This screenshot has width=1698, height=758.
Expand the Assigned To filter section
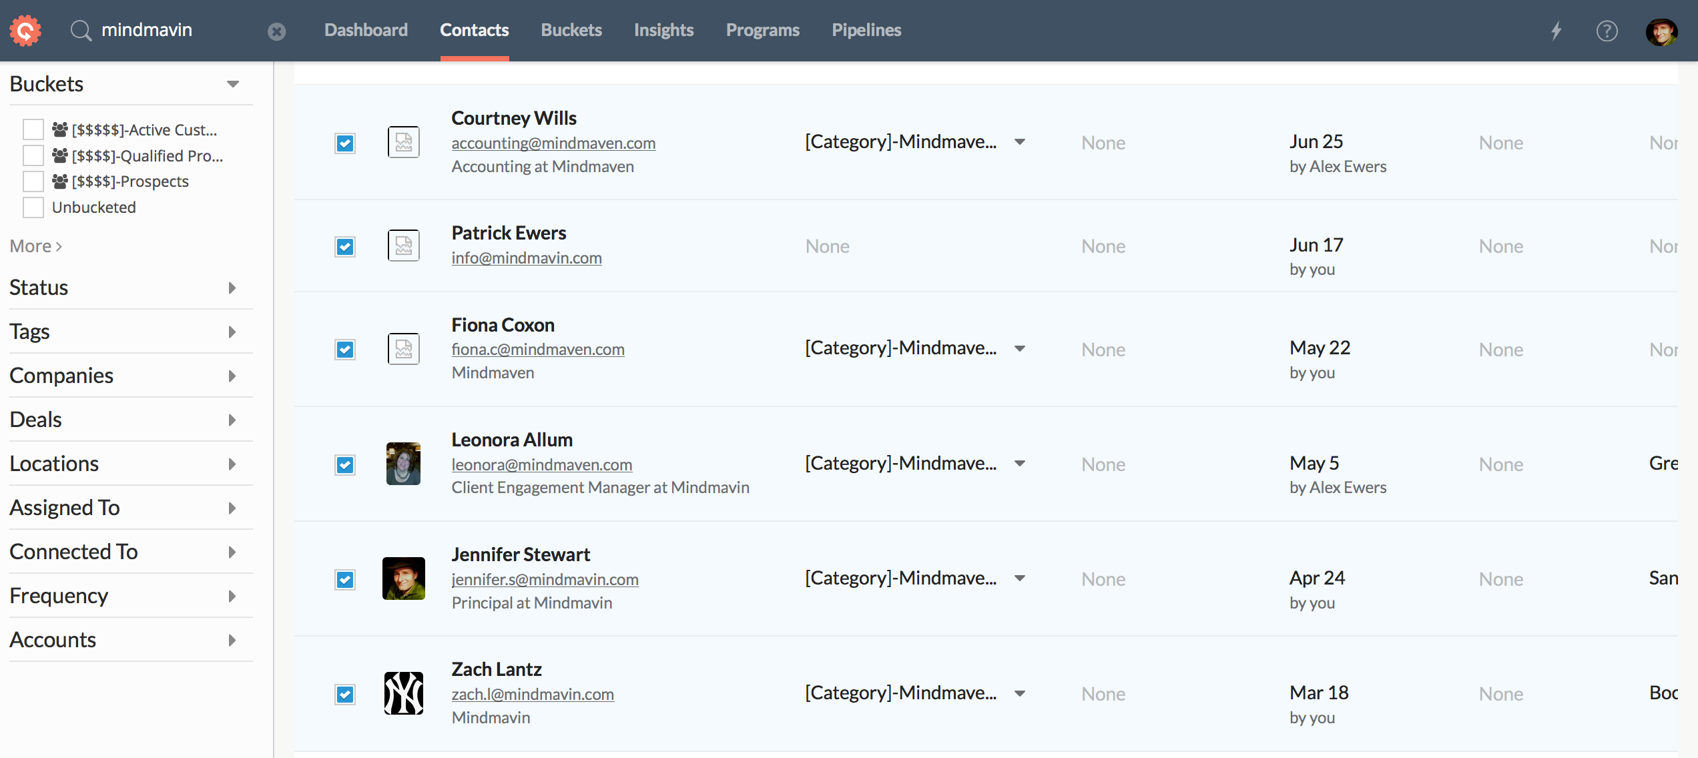tap(232, 508)
